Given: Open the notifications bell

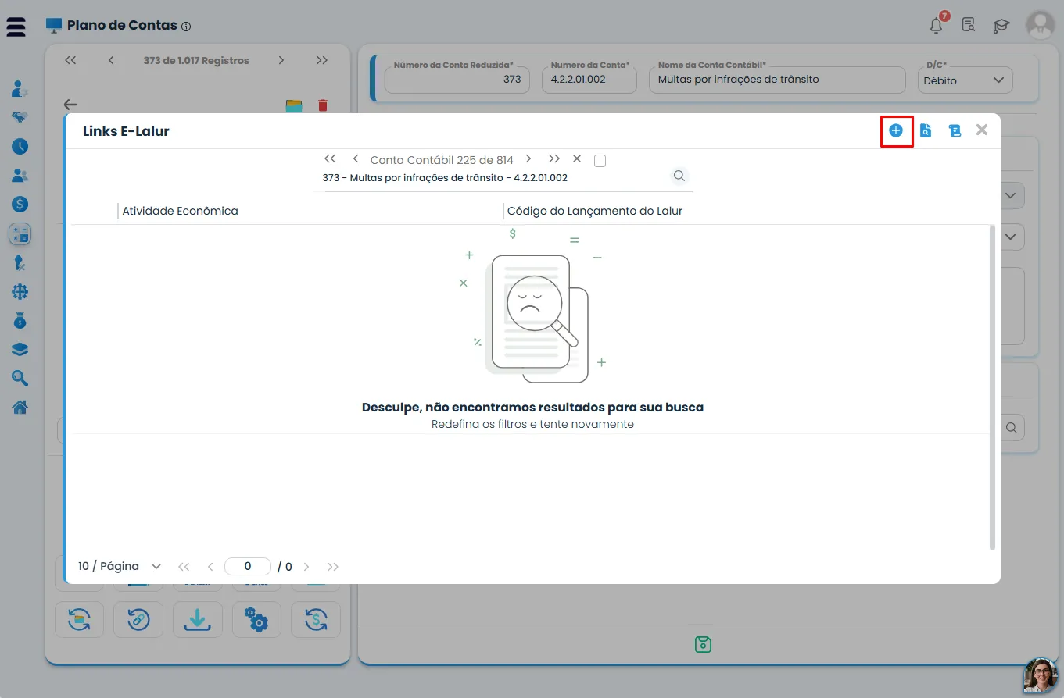Looking at the screenshot, I should tap(937, 25).
